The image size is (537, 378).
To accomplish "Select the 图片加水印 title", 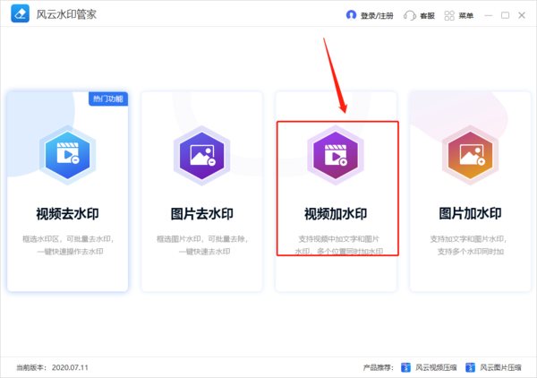I will click(470, 213).
